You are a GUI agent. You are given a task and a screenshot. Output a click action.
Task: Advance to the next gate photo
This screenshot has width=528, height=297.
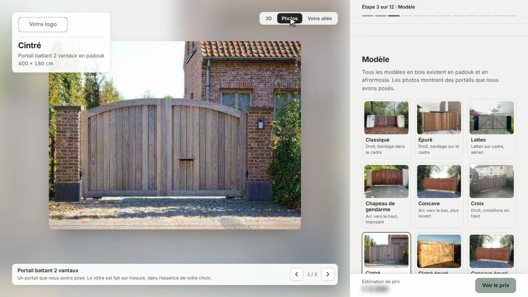[x=328, y=274]
